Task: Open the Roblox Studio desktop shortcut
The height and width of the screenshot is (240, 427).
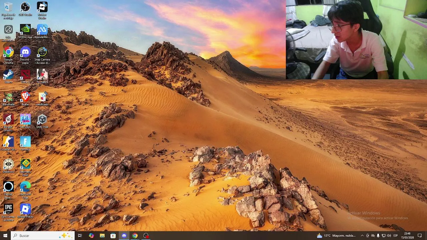Action: click(x=42, y=10)
